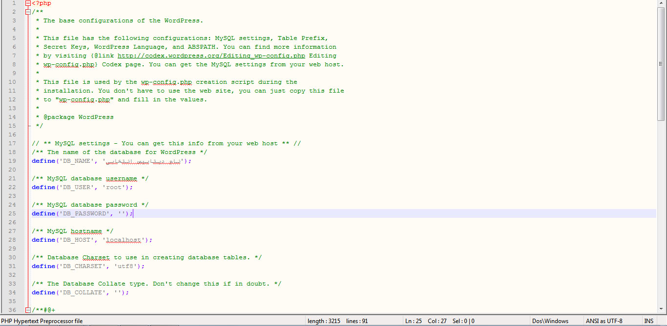The height and width of the screenshot is (326, 667).
Task: Click the 'MySQL hostname' comment
Action: pos(73,231)
